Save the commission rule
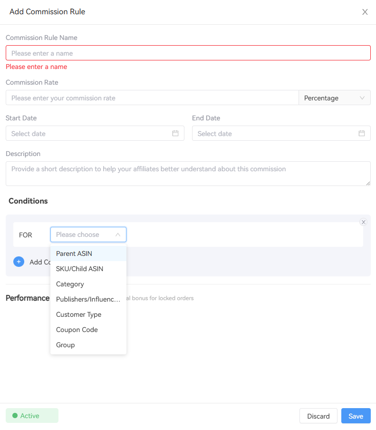 pyautogui.click(x=356, y=416)
